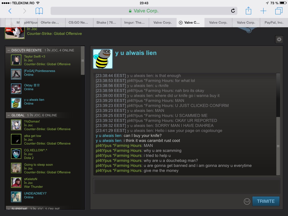This screenshot has height=216, width=288.
Task: Open Safari bookmarks book icon
Action: [x=39, y=11]
